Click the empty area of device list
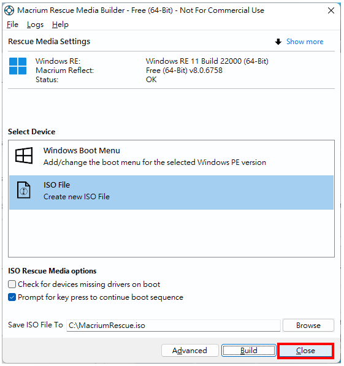Viewport: 344px width, 366px height. (x=171, y=233)
